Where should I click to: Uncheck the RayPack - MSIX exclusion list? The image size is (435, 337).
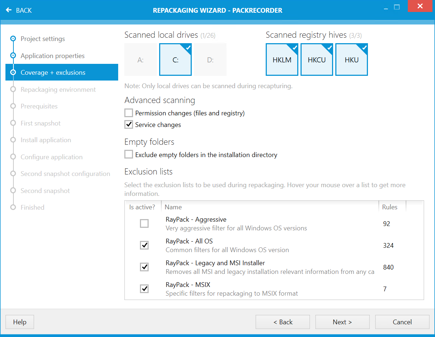144,289
